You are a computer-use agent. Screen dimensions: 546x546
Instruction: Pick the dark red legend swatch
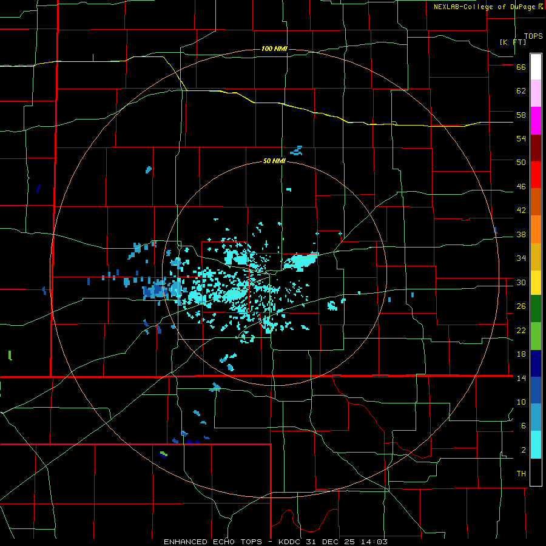click(x=536, y=148)
